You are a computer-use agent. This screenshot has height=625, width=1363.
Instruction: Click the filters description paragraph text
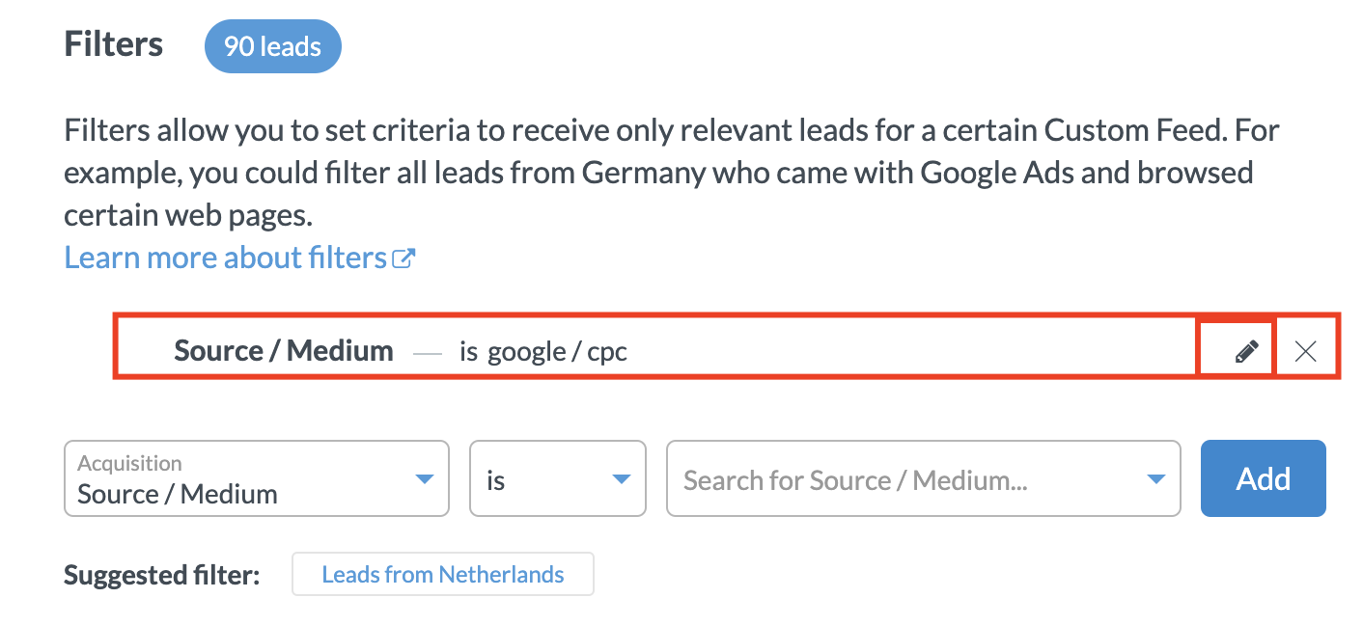coord(672,172)
